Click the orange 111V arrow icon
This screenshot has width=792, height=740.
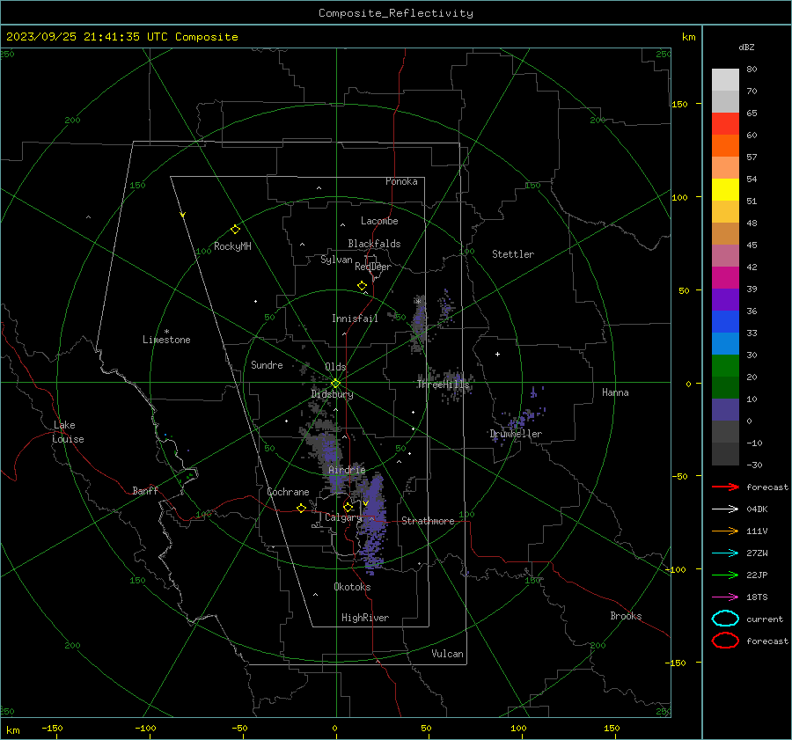tap(725, 531)
